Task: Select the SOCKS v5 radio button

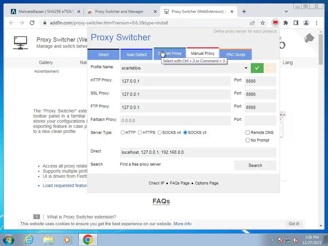Action: click(185, 132)
